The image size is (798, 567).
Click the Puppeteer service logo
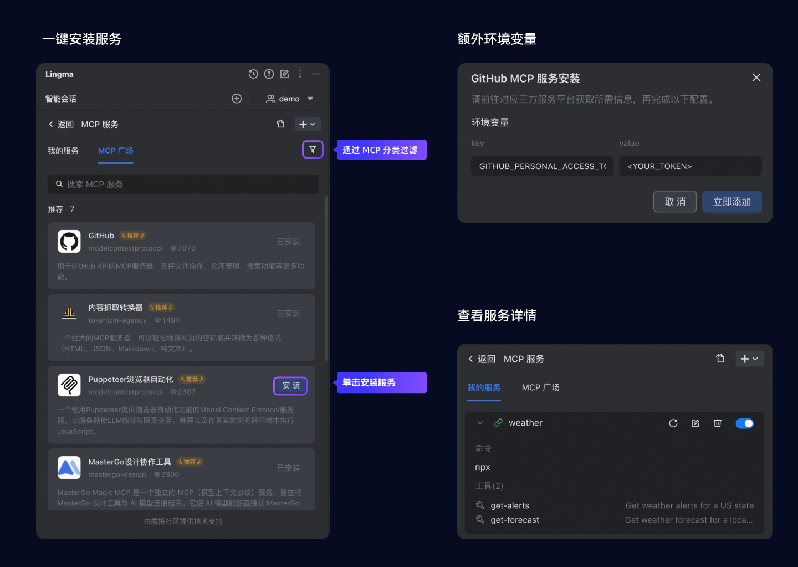tap(69, 385)
